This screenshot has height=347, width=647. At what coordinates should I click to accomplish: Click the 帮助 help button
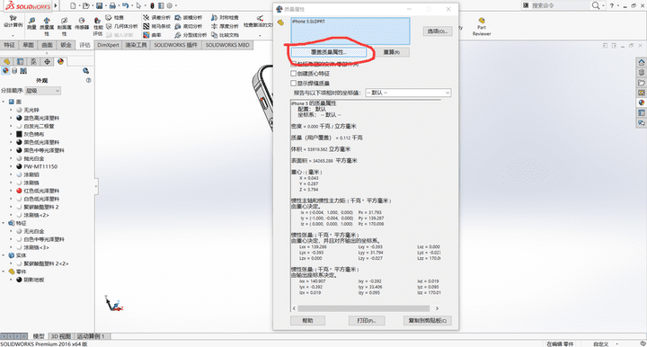[x=308, y=321]
